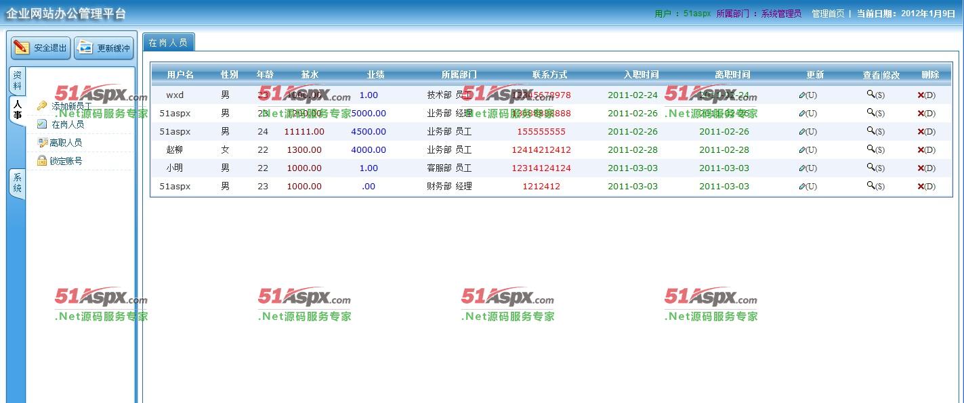Click the username cell wxd
964x403 pixels.
175,95
